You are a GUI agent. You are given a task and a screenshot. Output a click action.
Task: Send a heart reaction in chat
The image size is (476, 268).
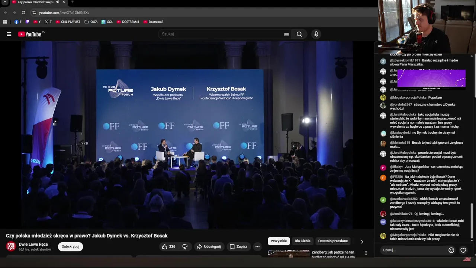pos(463,250)
